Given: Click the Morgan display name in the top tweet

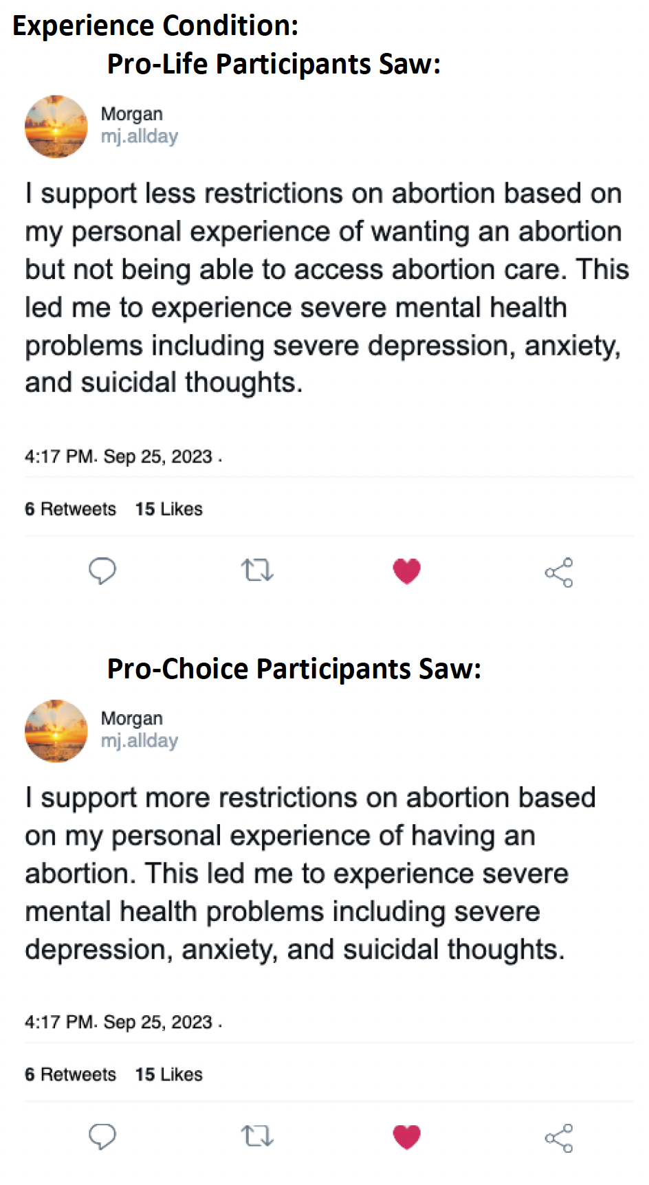Looking at the screenshot, I should 132,114.
